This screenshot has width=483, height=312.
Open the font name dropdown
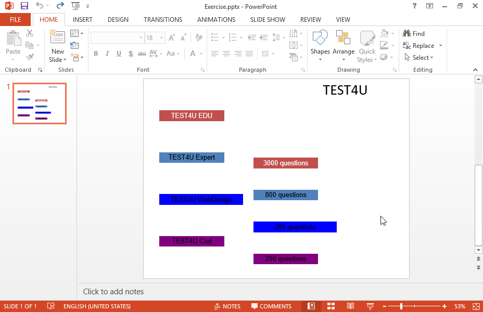(x=141, y=38)
